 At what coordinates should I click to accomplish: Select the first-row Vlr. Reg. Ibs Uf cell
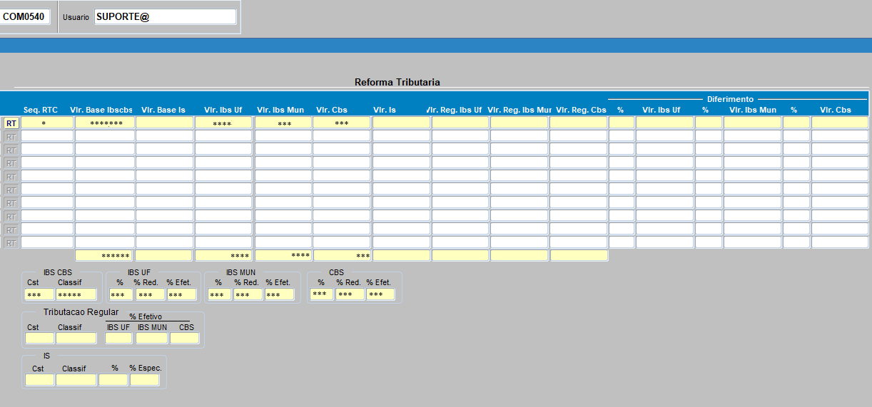pos(460,123)
